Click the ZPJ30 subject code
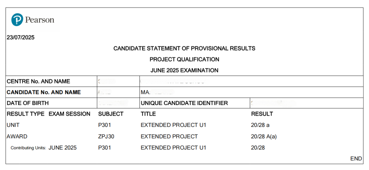This screenshot has height=170, width=369. click(106, 136)
